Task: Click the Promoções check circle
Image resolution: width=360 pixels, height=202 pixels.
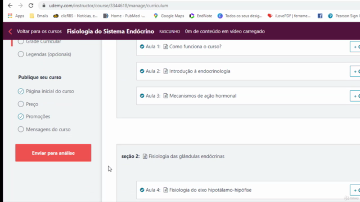Action: (x=21, y=117)
